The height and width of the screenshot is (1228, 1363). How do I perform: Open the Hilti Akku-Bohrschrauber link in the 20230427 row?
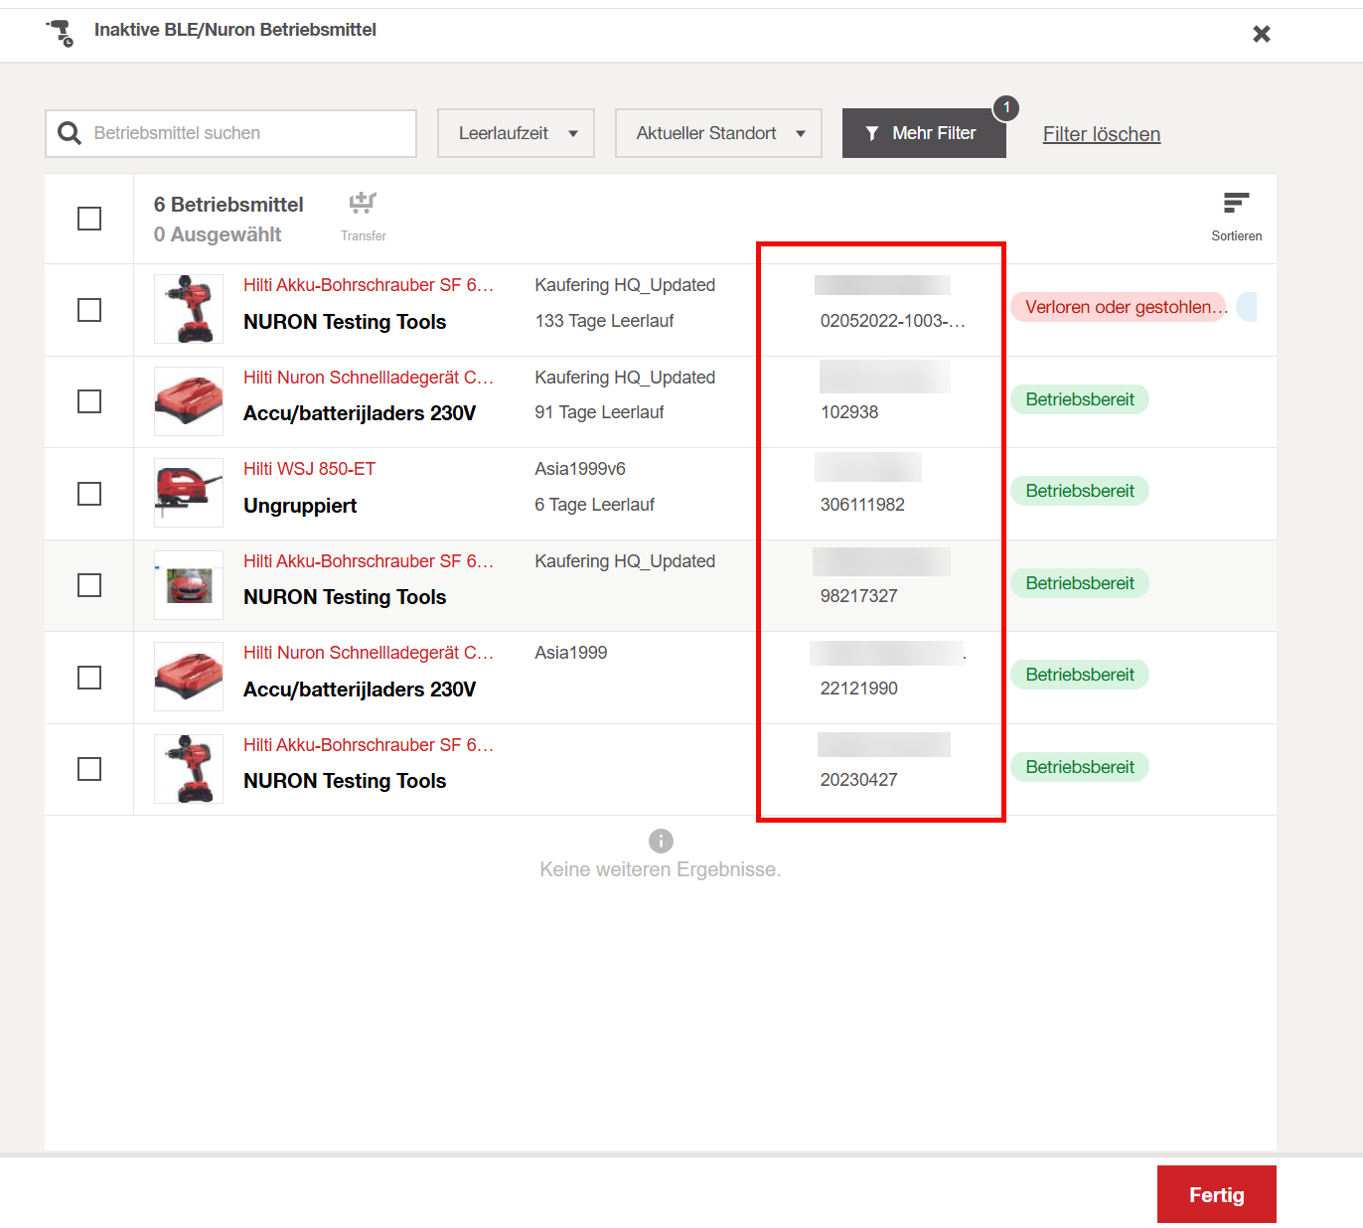369,745
